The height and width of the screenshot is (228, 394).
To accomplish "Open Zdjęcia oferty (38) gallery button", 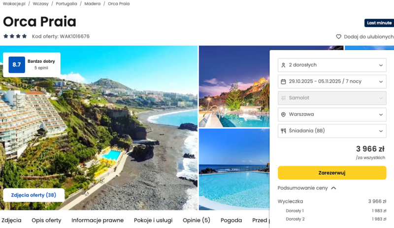I will coord(33,195).
